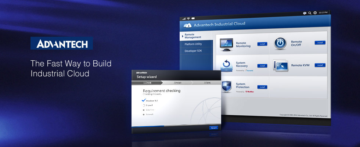Select Remote Management in the sidebar
This screenshot has height=147, width=360.
(196, 36)
